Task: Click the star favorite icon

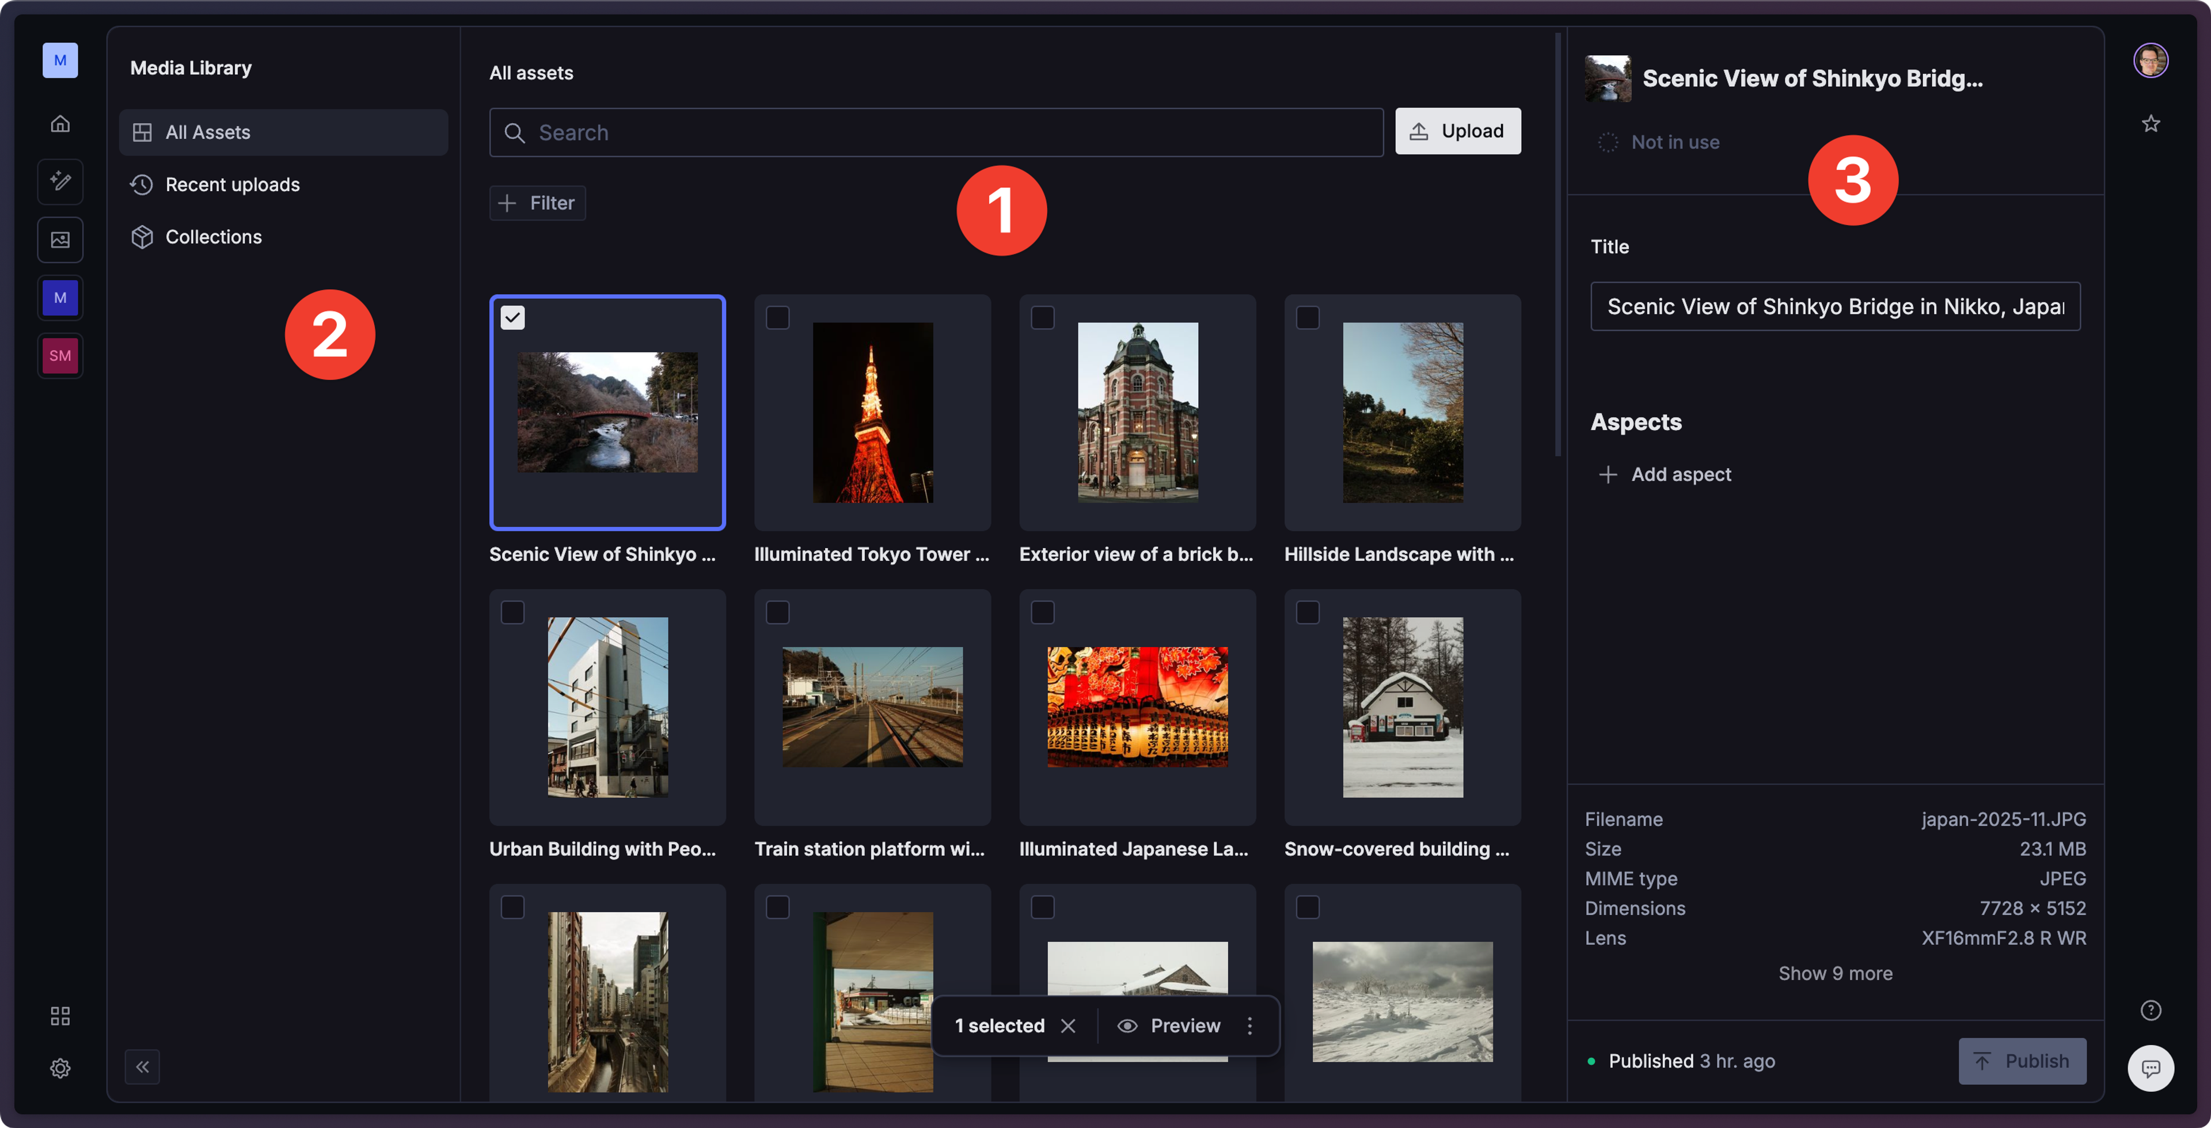Action: (x=2150, y=124)
